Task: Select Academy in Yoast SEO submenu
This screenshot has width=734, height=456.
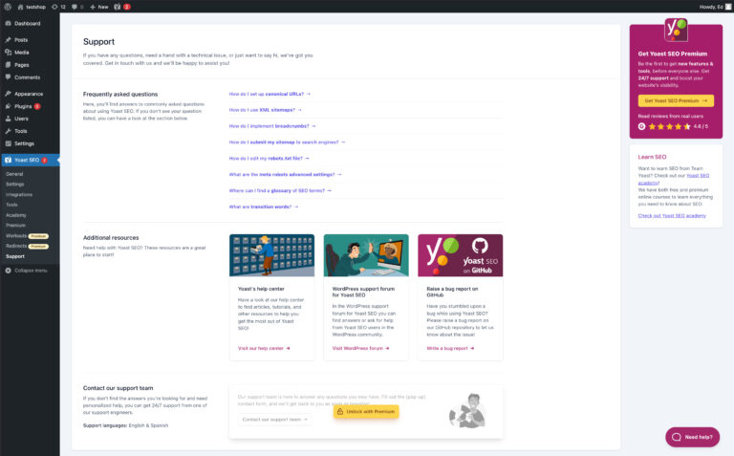Action: 16,215
